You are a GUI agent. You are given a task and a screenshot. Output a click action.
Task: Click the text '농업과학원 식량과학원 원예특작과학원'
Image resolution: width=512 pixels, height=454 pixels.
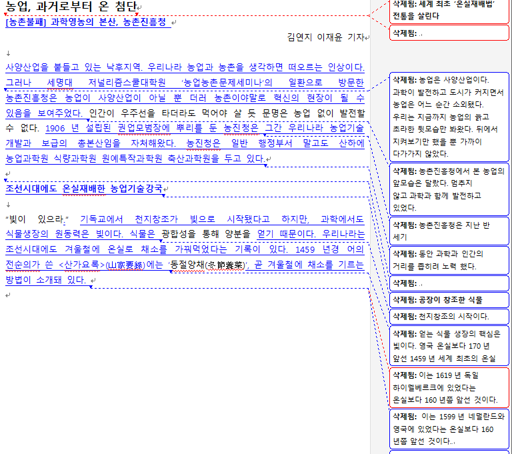click(x=84, y=159)
